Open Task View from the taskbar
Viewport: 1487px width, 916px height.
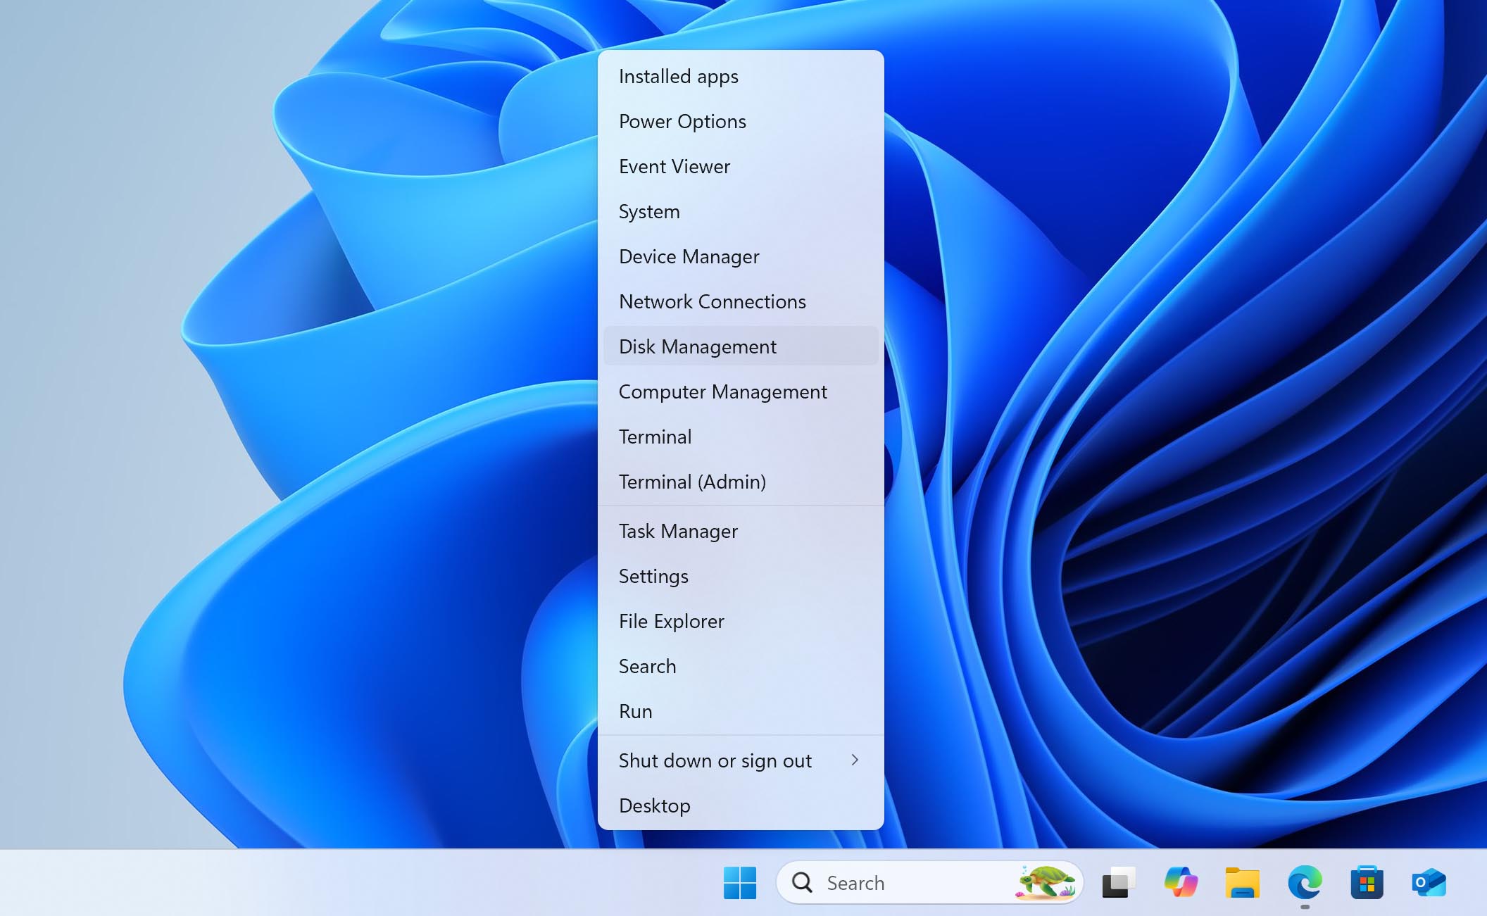tap(1118, 882)
